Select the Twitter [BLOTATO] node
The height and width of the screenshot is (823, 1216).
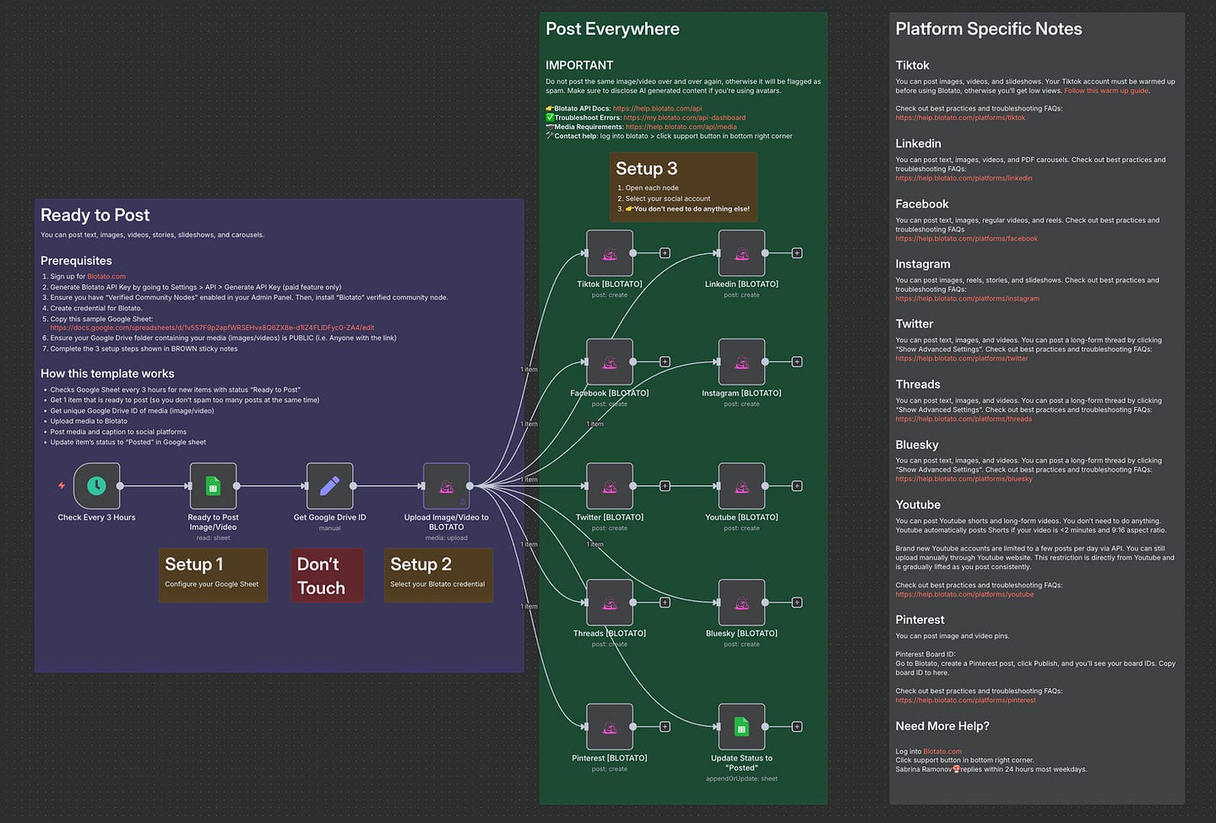[x=610, y=485]
